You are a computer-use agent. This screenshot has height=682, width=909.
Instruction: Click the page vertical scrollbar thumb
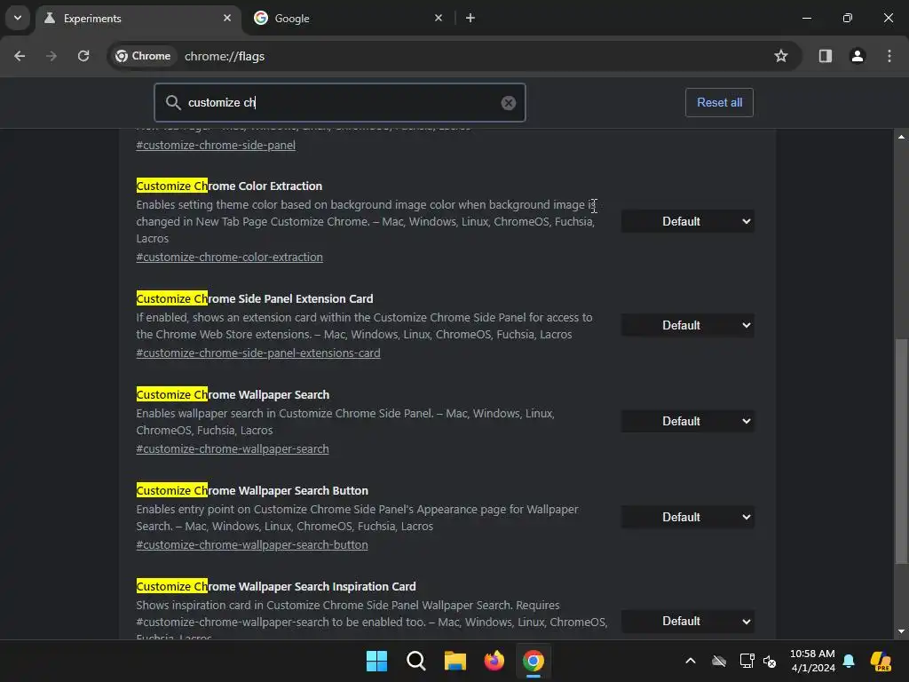(x=901, y=450)
